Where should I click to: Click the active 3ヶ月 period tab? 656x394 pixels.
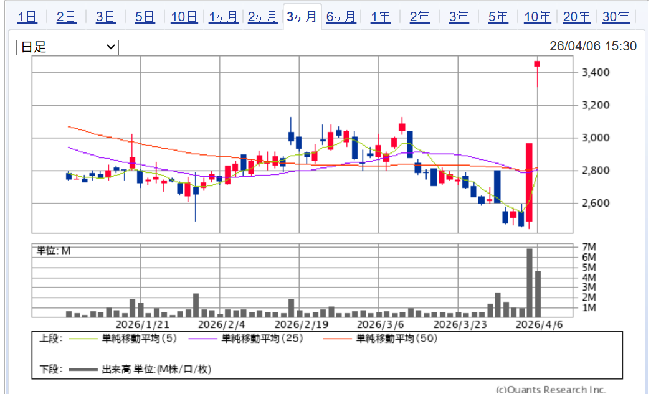coord(302,17)
